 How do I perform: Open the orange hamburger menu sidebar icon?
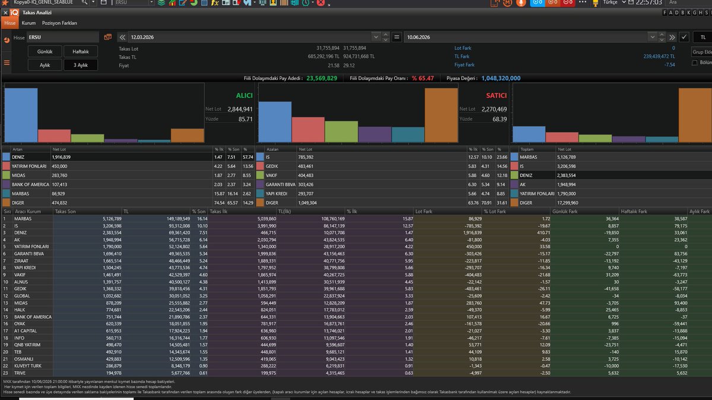(7, 62)
